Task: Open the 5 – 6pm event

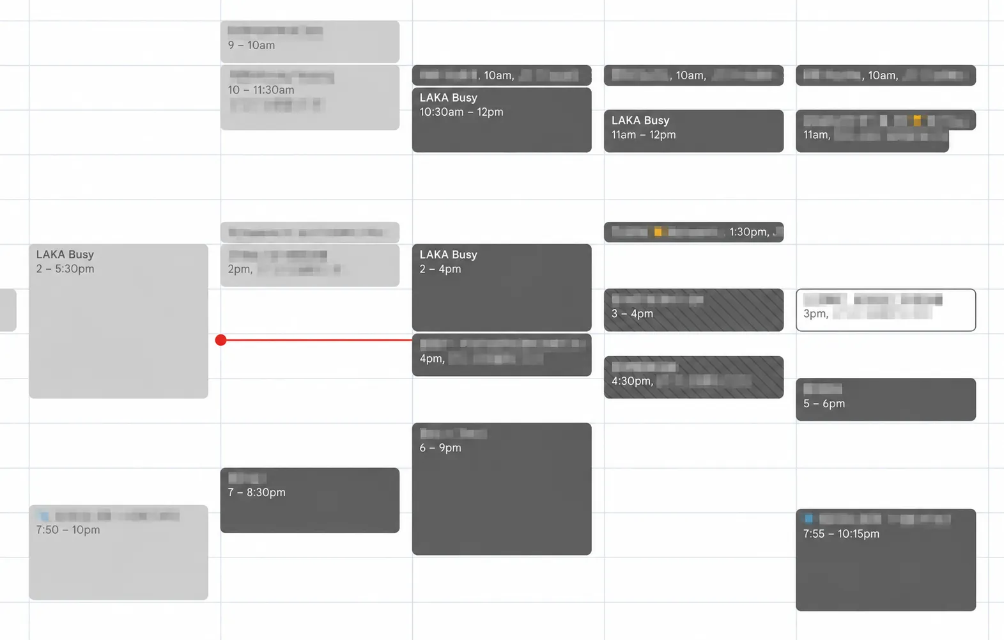Action: (x=886, y=400)
